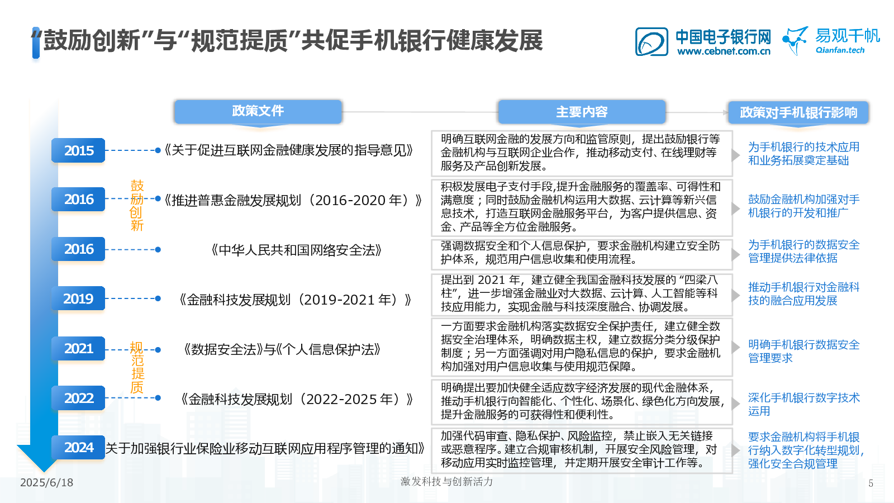The height and width of the screenshot is (503, 894).
Task: Click 关于加强银行业保险业移动互联网应用程序管理的通知 text
Action: [x=265, y=448]
